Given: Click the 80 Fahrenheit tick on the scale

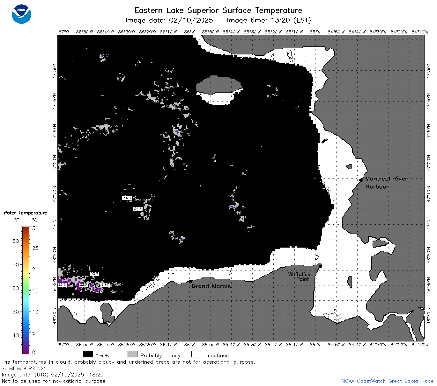Looking at the screenshot, I should pyautogui.click(x=16, y=241).
